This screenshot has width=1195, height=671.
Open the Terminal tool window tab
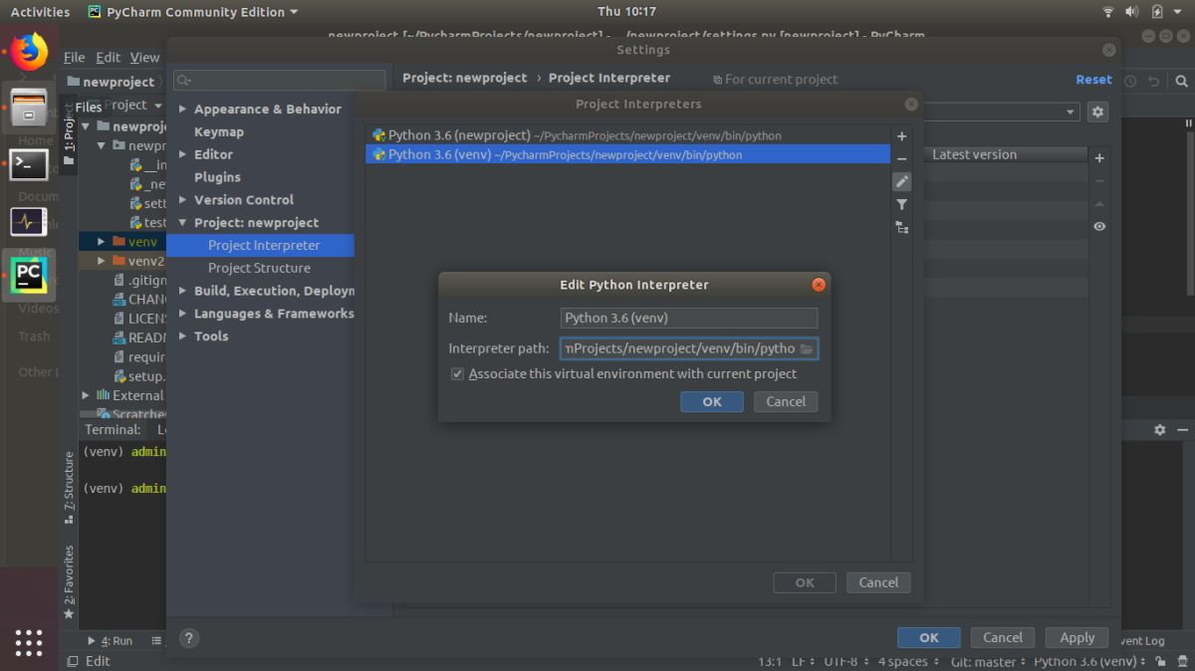click(113, 429)
